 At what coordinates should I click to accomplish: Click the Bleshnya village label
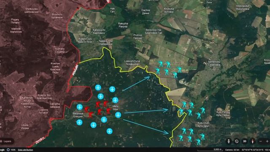coord(78,115)
